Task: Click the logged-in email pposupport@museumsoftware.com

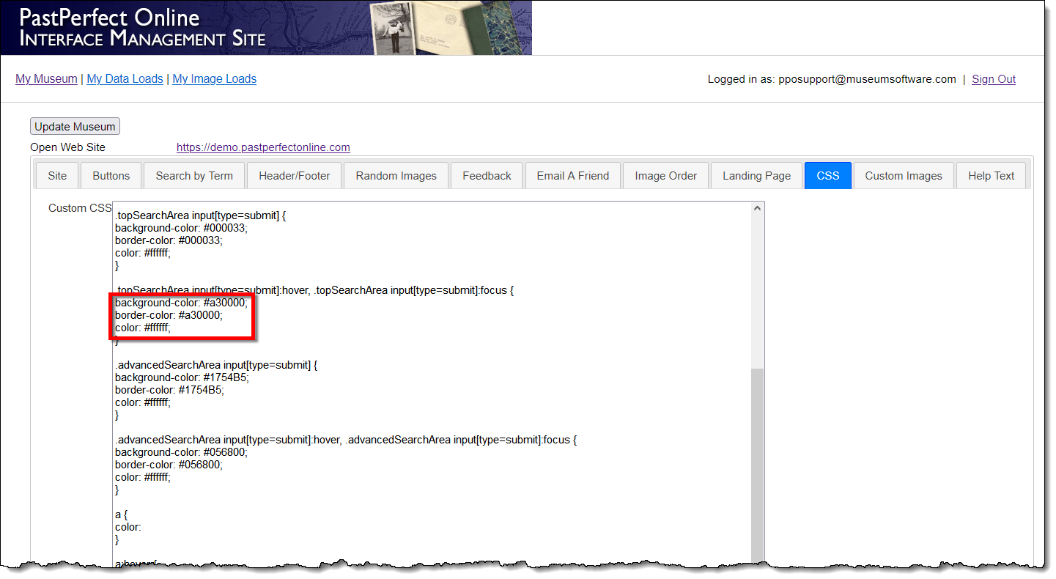Action: [x=867, y=79]
